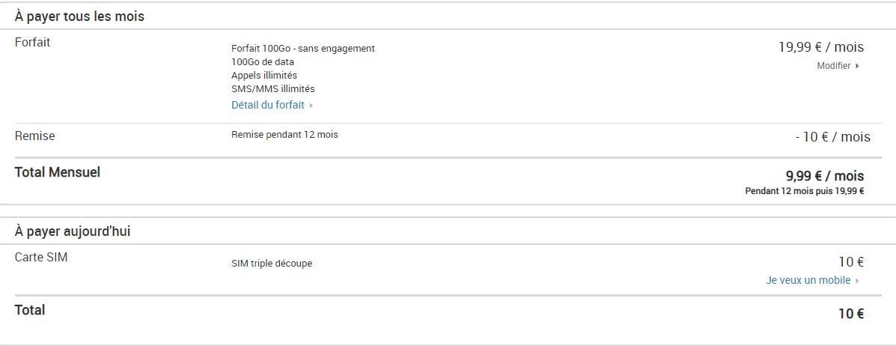Select the À payer aujourd'hui header
Image resolution: width=896 pixels, height=346 pixels.
pos(73,232)
